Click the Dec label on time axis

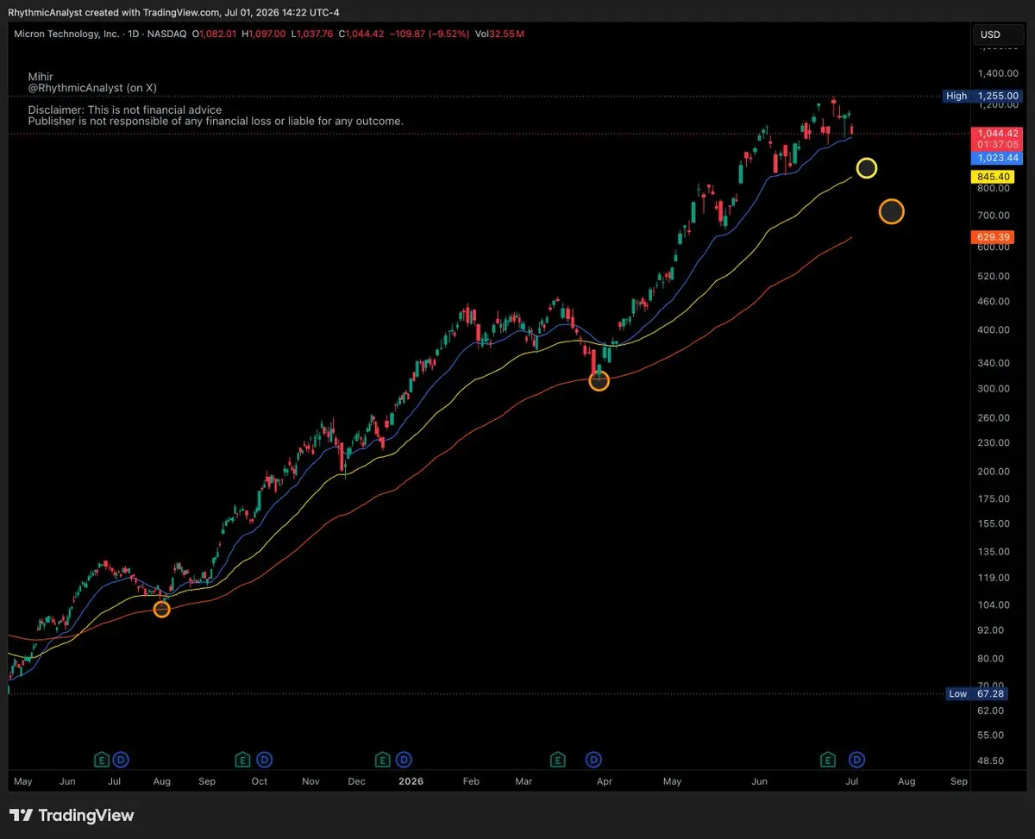[x=355, y=781]
